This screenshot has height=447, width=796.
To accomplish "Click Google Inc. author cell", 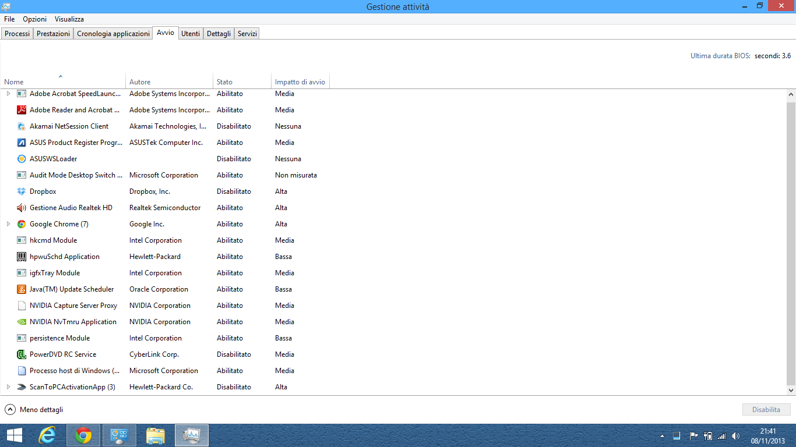I will click(x=147, y=224).
